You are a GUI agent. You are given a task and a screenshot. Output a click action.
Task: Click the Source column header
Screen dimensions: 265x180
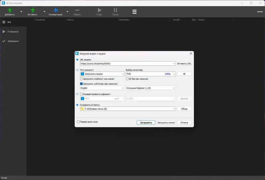[x=70, y=20]
